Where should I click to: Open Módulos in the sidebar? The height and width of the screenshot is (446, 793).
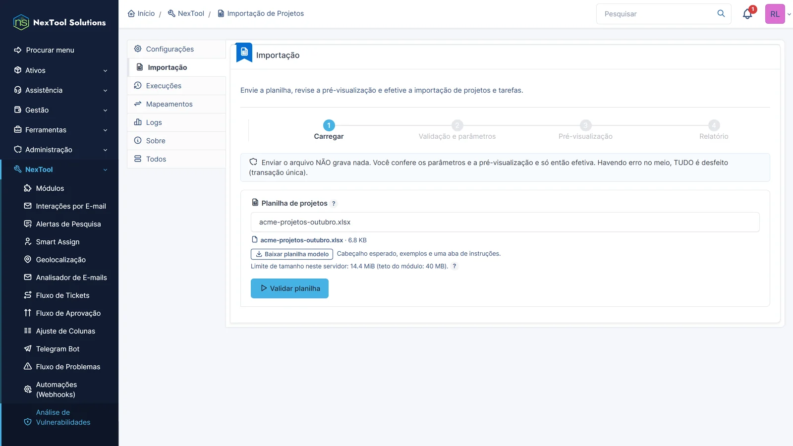point(50,188)
